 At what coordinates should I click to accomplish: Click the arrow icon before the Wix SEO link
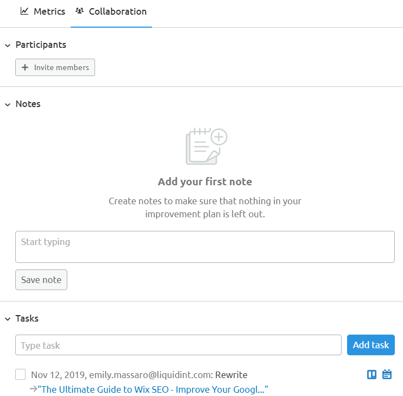point(34,389)
